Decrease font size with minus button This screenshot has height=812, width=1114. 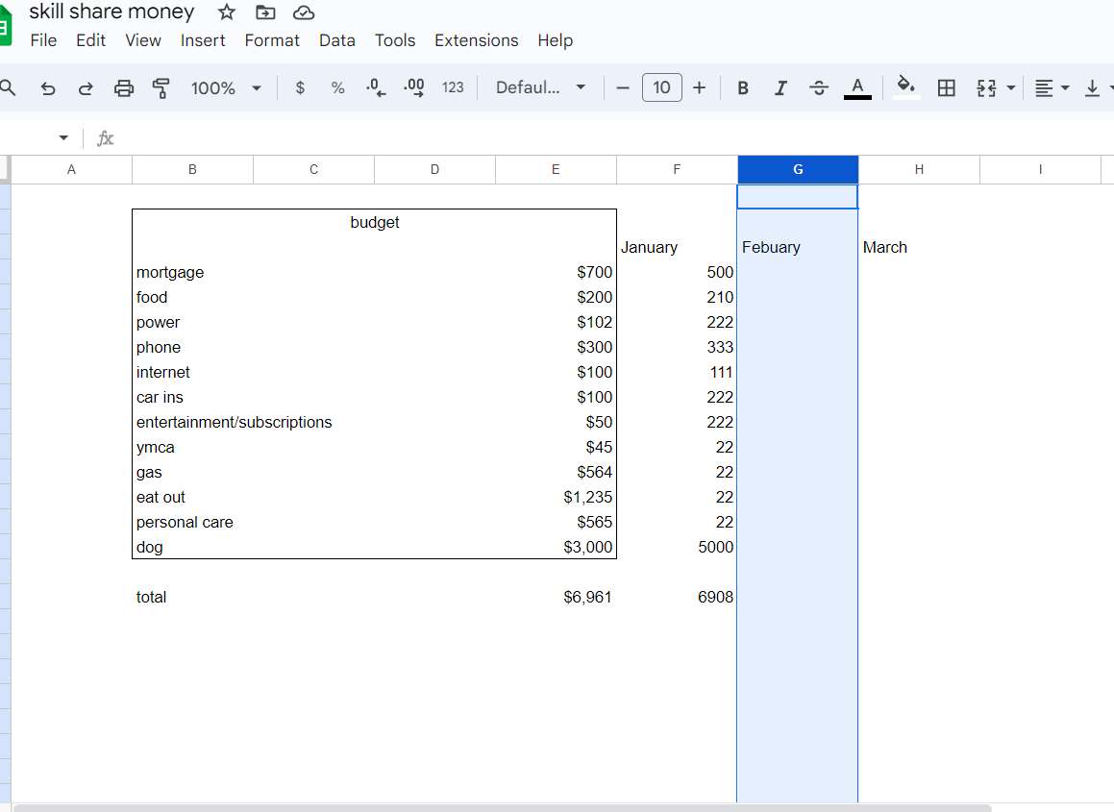(623, 87)
